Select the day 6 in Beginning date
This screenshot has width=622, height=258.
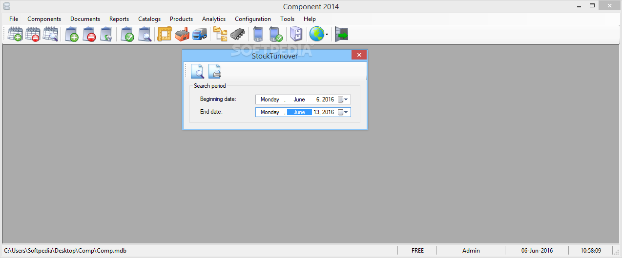(x=318, y=99)
